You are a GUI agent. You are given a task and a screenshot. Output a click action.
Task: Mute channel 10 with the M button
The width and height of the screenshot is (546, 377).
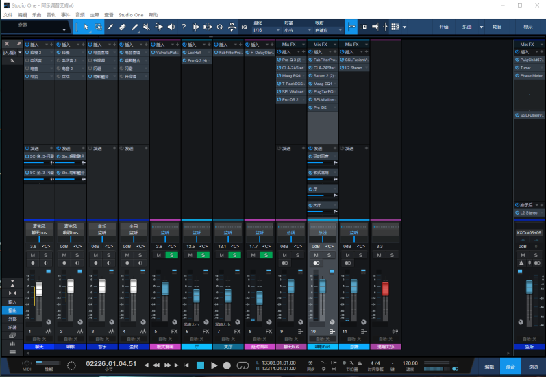[317, 255]
